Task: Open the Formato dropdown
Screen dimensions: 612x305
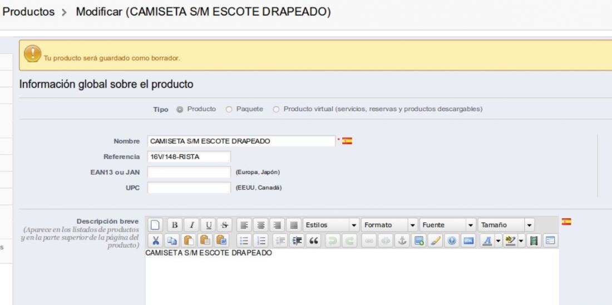Action: pyautogui.click(x=389, y=225)
